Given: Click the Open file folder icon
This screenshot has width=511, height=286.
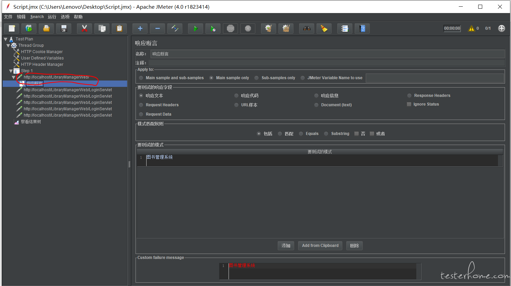Looking at the screenshot, I should 47,28.
